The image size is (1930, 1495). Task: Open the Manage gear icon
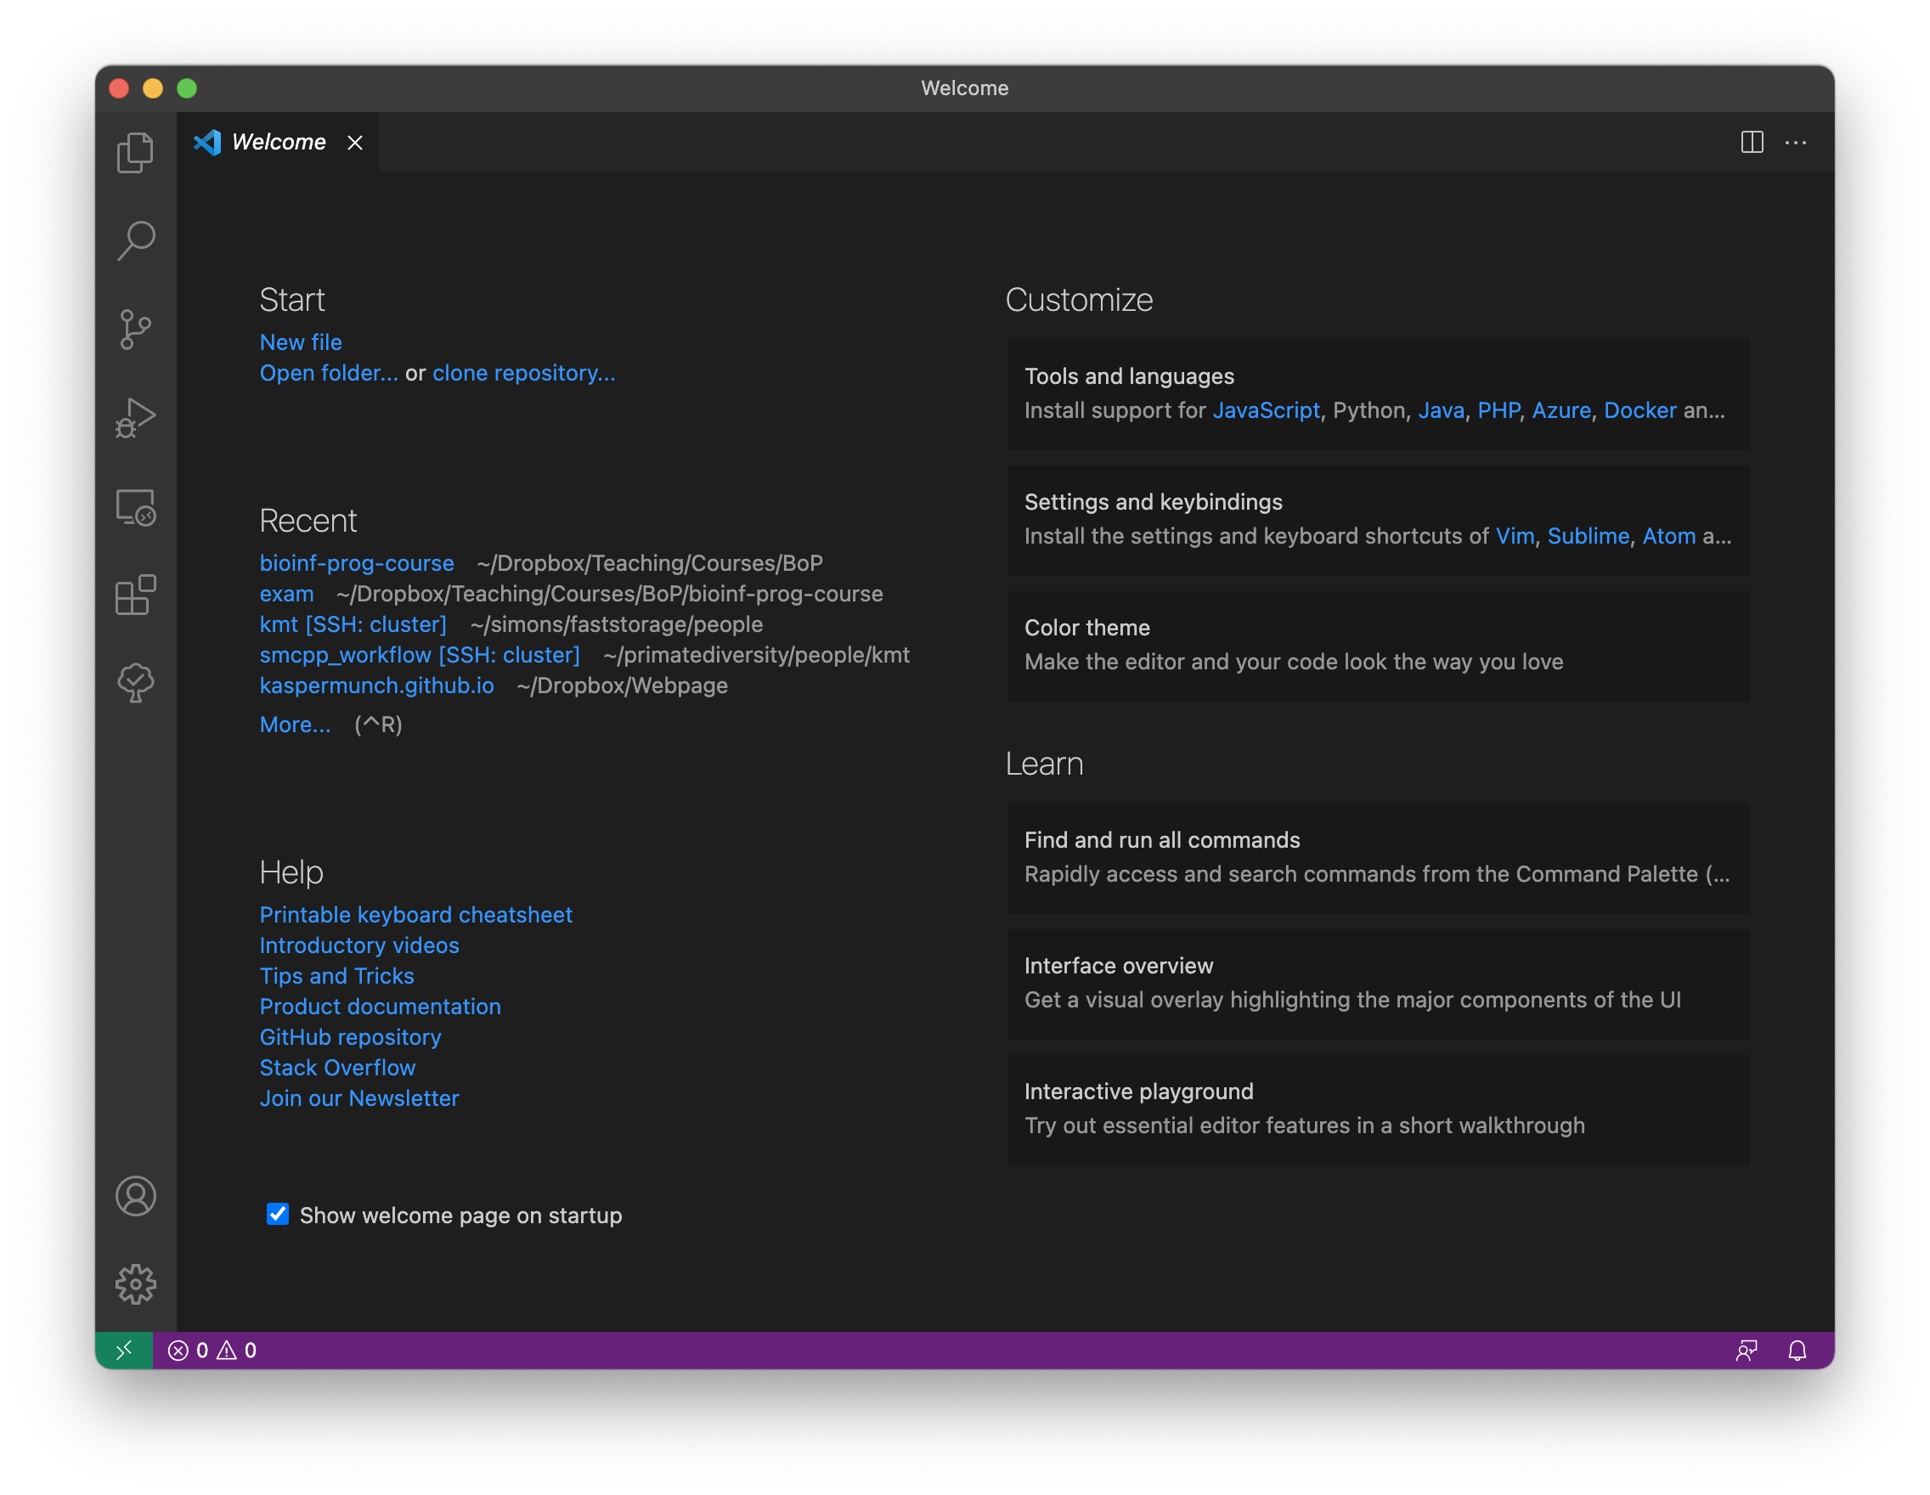[x=135, y=1283]
